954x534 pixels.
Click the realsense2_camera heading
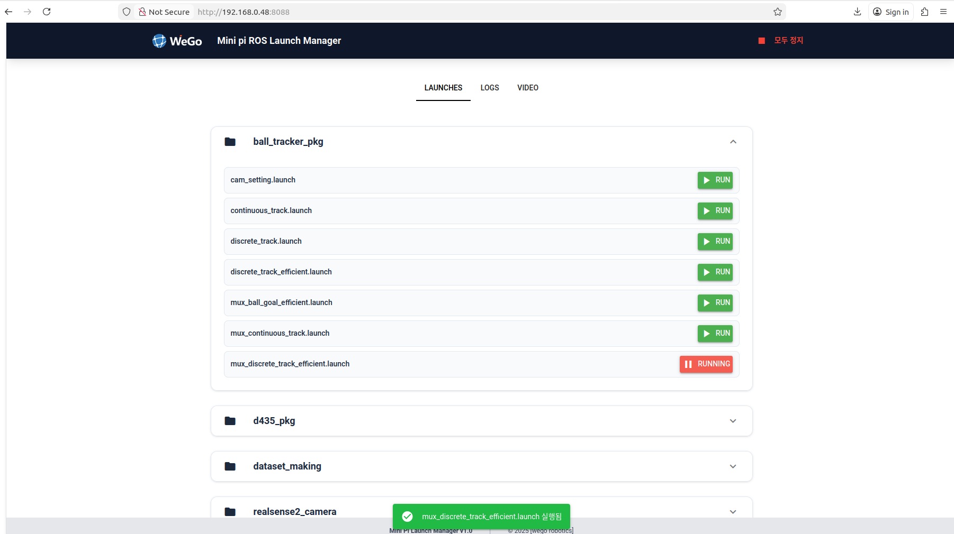294,512
